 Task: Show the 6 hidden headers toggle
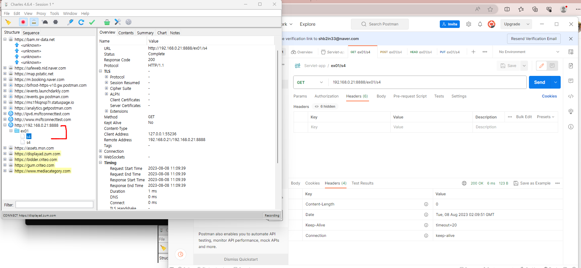[x=325, y=106]
